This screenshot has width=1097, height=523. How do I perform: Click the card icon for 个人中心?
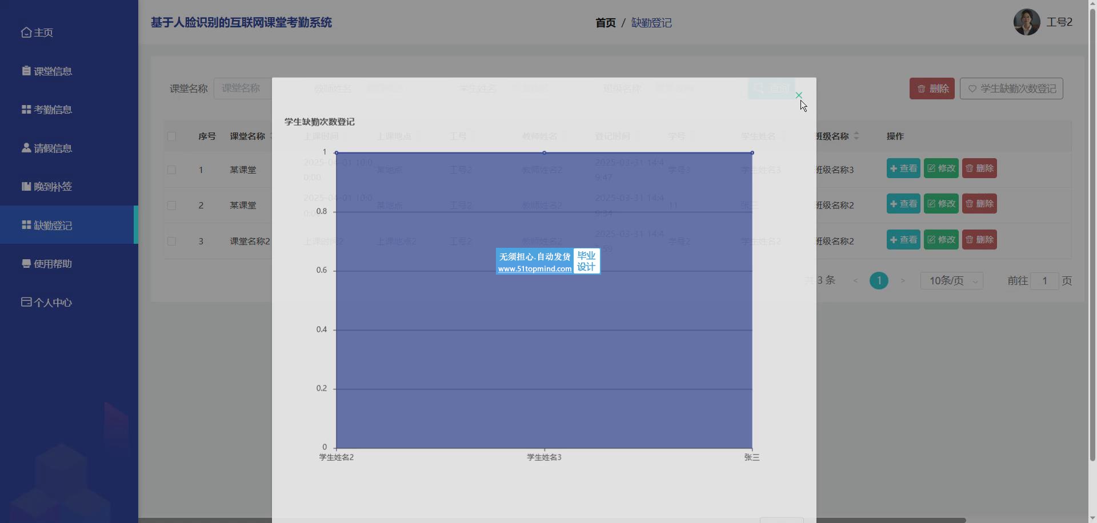coord(26,302)
